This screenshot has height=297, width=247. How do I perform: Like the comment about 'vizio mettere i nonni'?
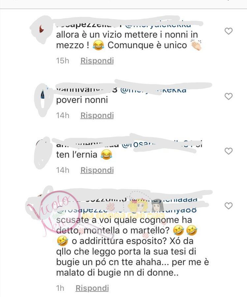[229, 31]
